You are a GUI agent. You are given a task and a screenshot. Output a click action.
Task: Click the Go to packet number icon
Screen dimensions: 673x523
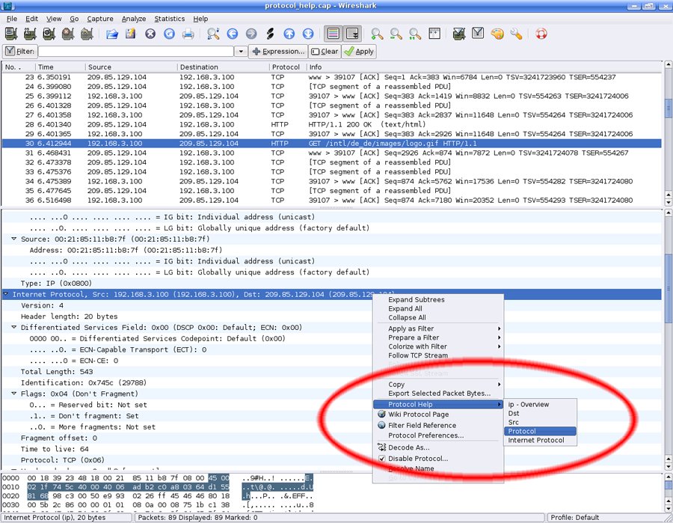click(270, 34)
